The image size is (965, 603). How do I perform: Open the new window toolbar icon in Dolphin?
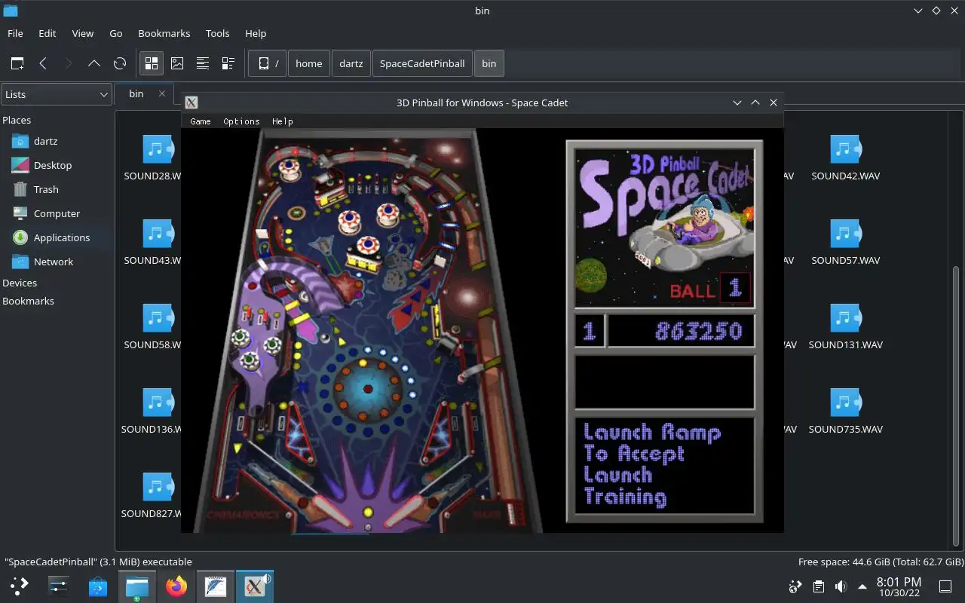(x=17, y=63)
